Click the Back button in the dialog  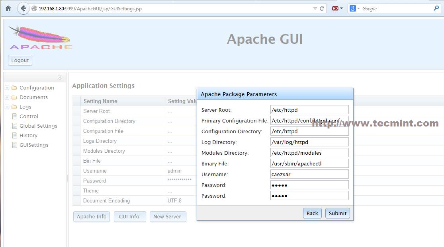pos(312,213)
